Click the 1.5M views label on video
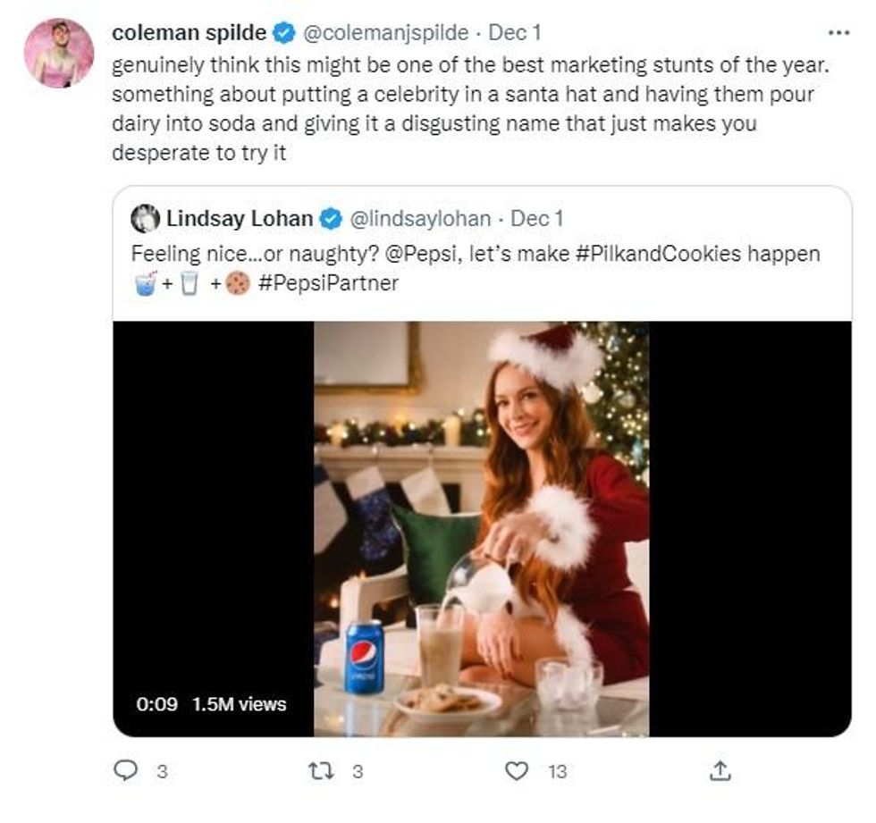The width and height of the screenshot is (876, 823). point(239,704)
